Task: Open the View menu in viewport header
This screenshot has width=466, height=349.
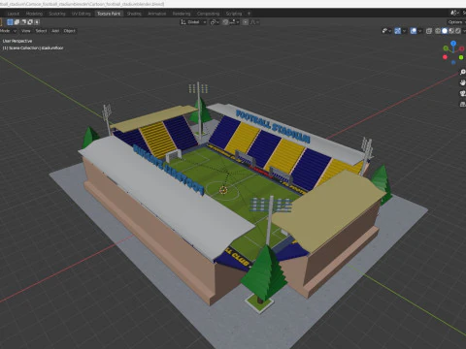Action: pos(25,31)
